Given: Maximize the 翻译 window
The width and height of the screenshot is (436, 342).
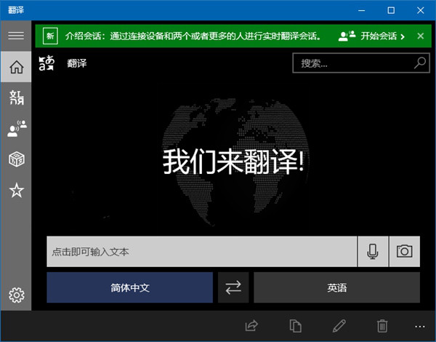Looking at the screenshot, I should point(391,10).
